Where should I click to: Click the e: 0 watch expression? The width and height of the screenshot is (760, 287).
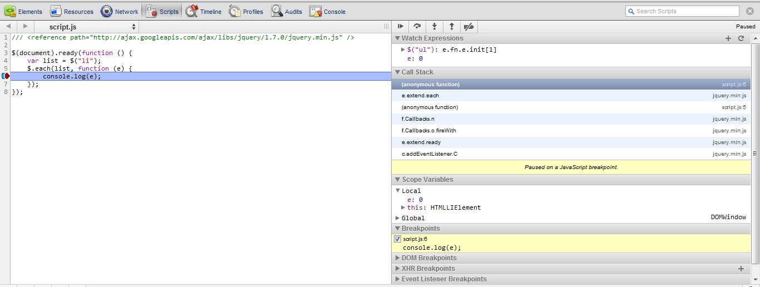click(415, 58)
